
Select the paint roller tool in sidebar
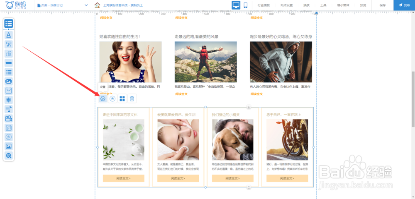(x=8, y=44)
